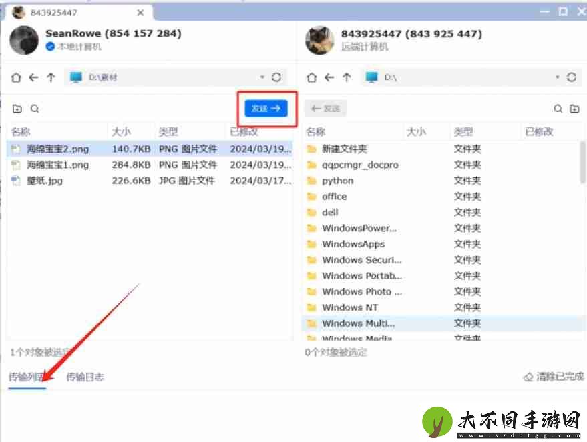The image size is (587, 442).
Task: Go back in local computer pane
Action: point(33,77)
